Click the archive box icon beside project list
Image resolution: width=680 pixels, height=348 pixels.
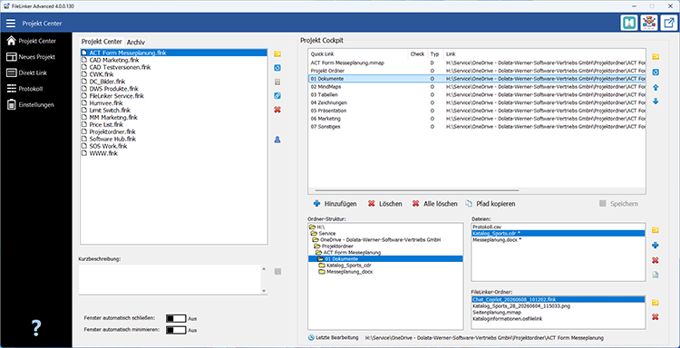277,82
